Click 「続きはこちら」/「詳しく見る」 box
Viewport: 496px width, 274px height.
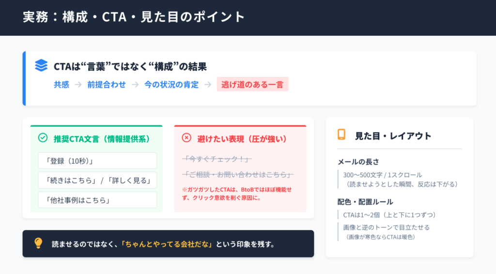click(x=97, y=180)
